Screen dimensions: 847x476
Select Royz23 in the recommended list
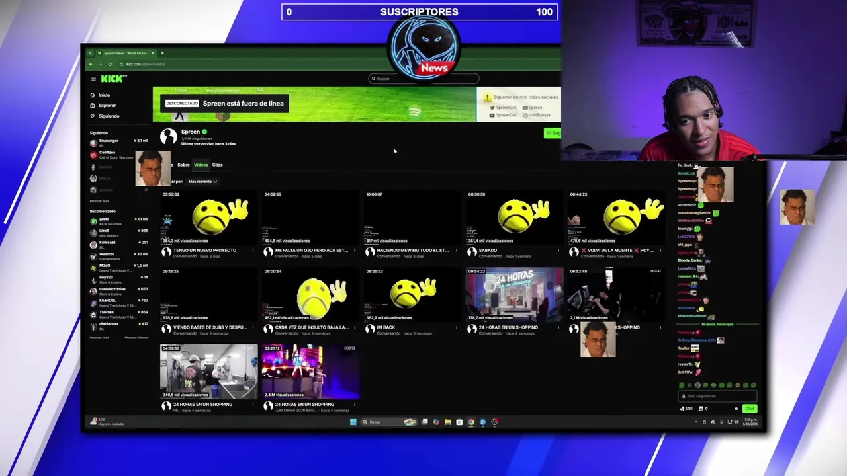(x=119, y=278)
